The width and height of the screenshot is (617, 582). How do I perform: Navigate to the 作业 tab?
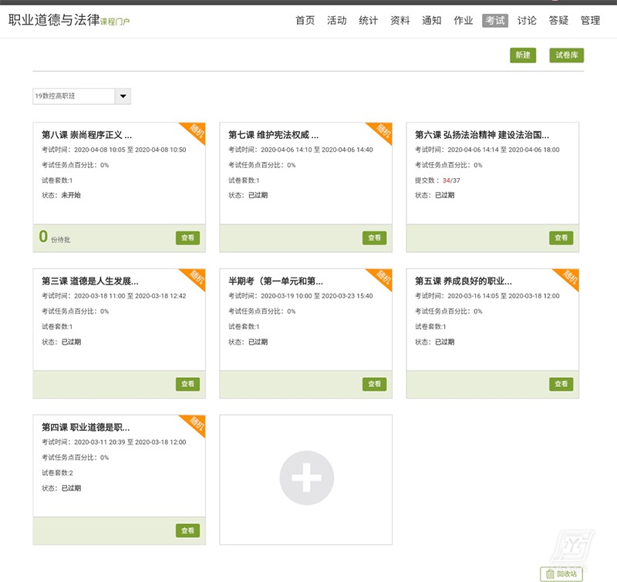(463, 21)
